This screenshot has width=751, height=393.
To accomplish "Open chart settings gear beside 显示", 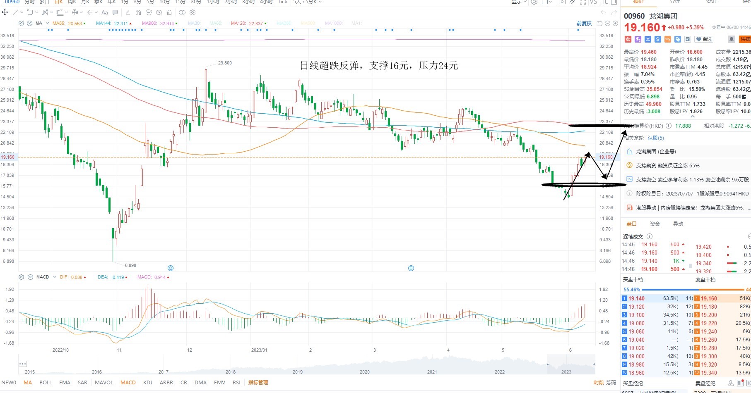I will (534, 2).
